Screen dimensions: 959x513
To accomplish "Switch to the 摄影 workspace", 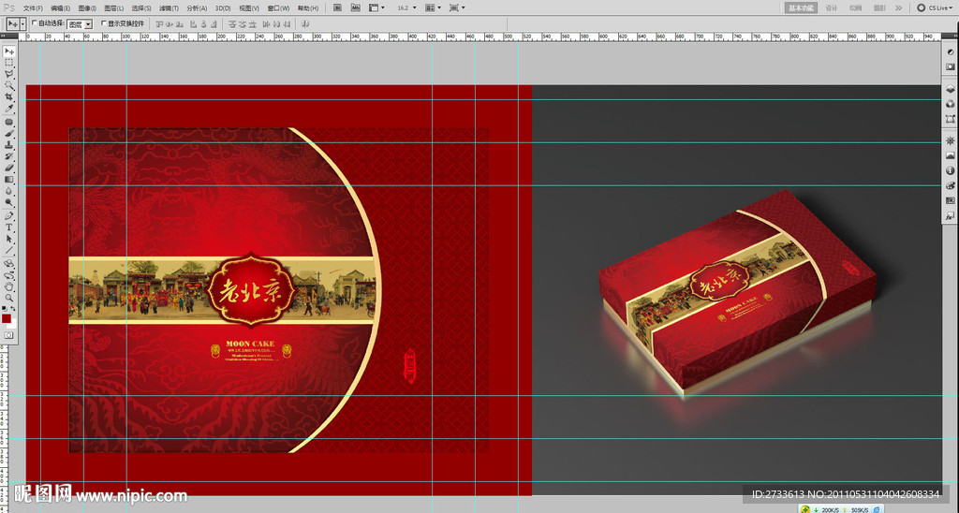I will pos(879,7).
